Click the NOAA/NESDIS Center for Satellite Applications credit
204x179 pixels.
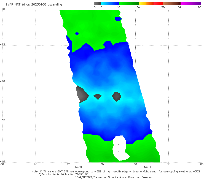click(114, 177)
